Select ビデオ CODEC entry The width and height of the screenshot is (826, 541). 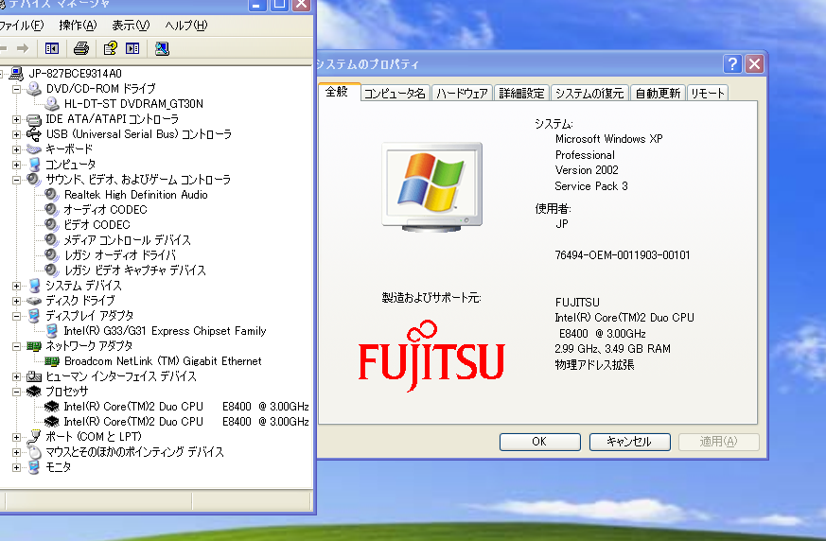coord(97,225)
